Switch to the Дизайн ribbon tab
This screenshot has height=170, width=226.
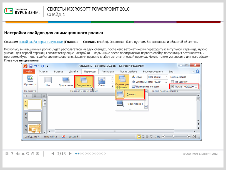(73, 71)
